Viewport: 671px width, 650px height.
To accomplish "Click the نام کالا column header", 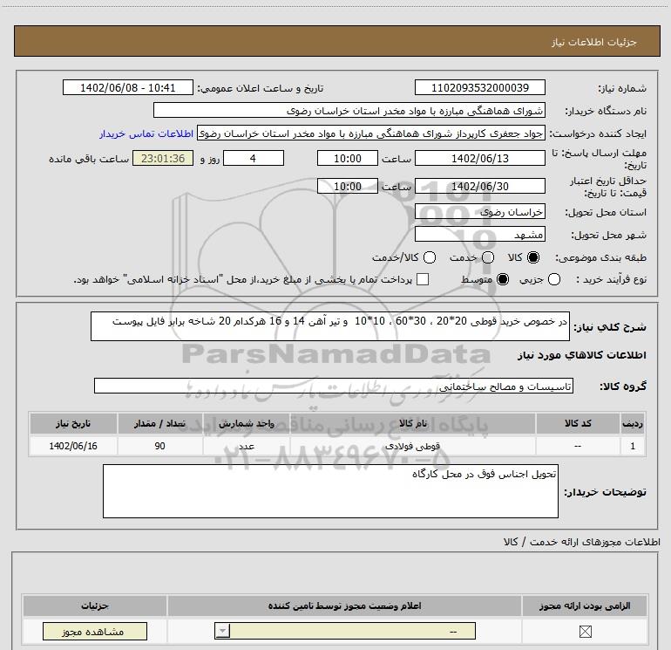I will click(413, 423).
